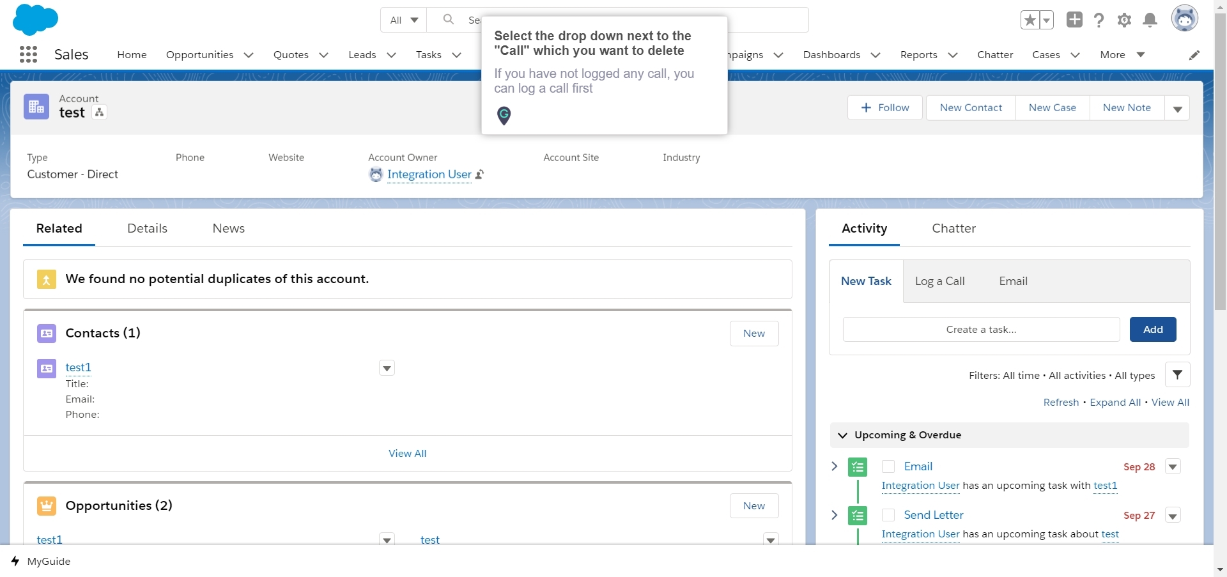Open the Notifications bell
The height and width of the screenshot is (577, 1227).
[1150, 20]
